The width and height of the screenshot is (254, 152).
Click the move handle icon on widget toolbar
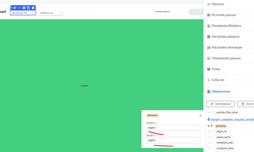click(x=15, y=8)
